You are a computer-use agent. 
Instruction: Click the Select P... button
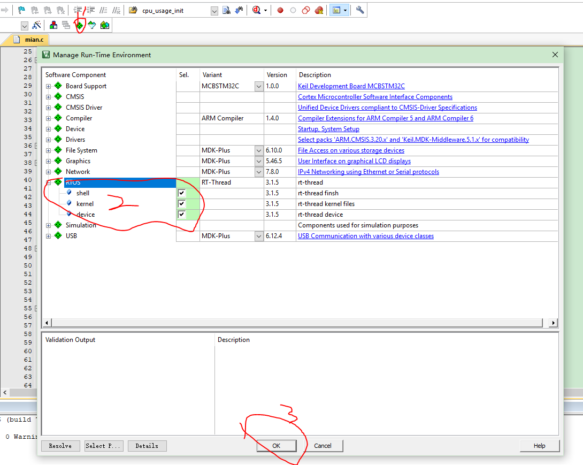103,446
